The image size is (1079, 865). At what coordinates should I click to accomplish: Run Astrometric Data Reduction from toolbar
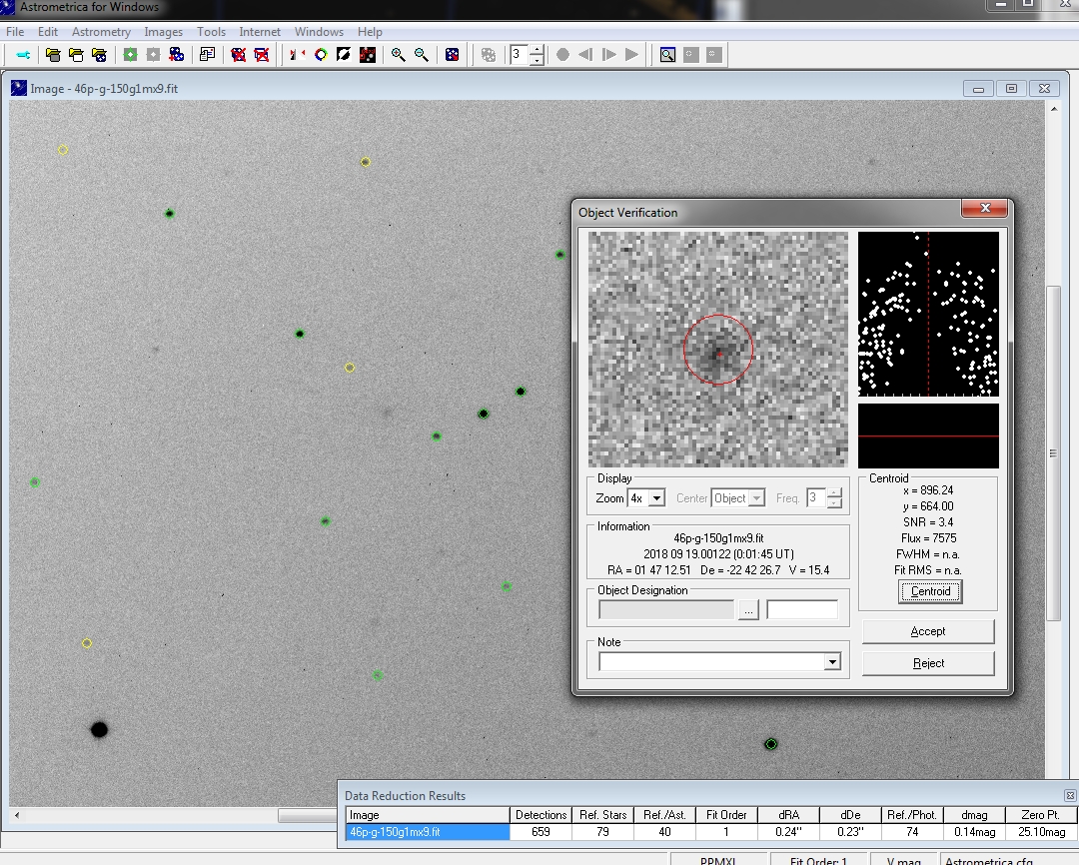point(130,55)
